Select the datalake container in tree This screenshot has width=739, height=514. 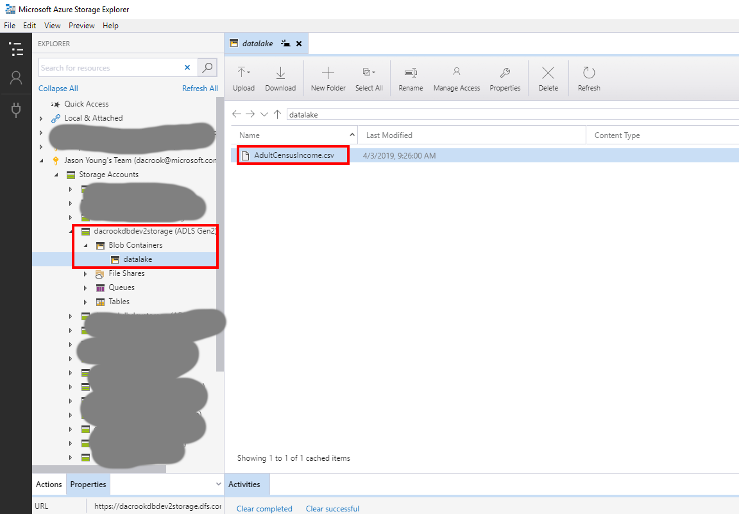pos(138,259)
